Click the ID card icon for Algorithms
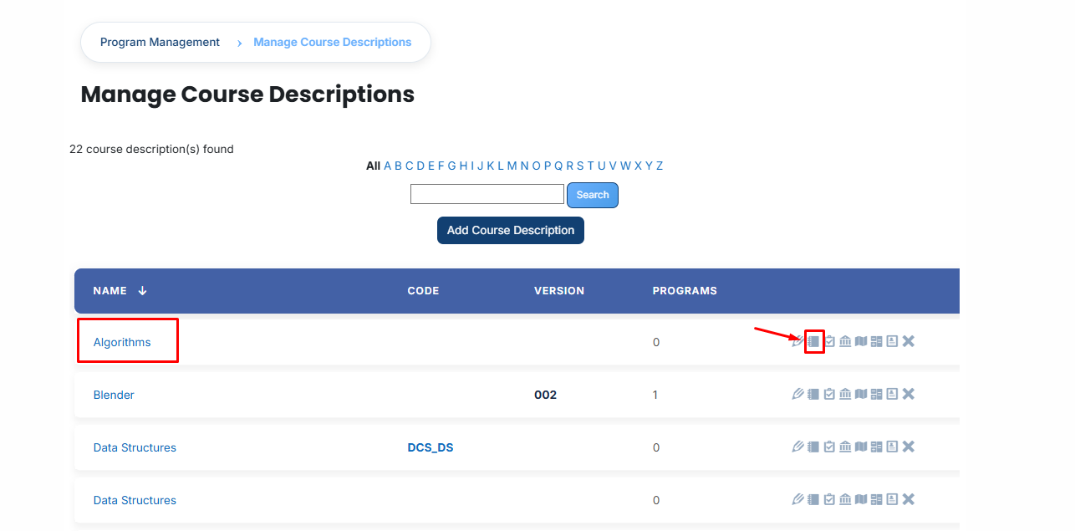 click(892, 341)
